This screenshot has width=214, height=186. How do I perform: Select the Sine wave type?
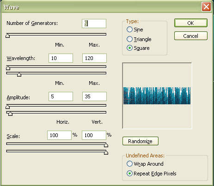pos(129,29)
